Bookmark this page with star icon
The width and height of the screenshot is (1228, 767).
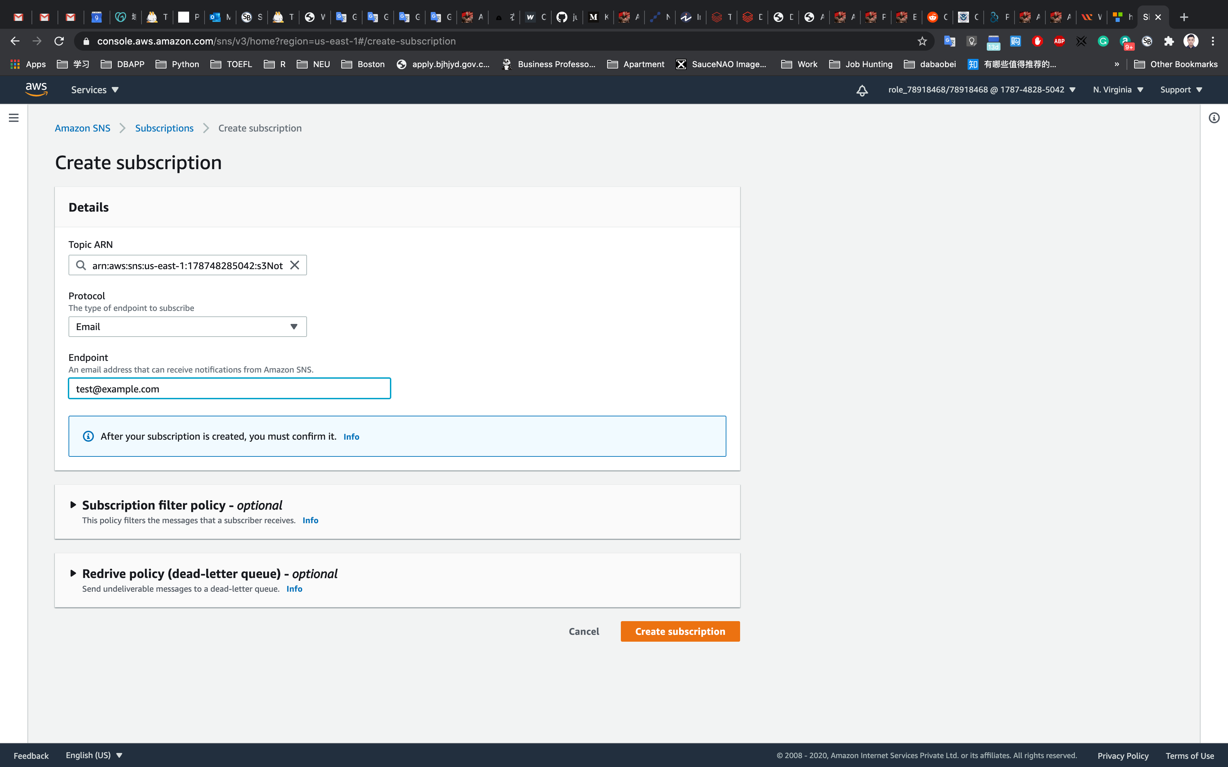pyautogui.click(x=922, y=41)
